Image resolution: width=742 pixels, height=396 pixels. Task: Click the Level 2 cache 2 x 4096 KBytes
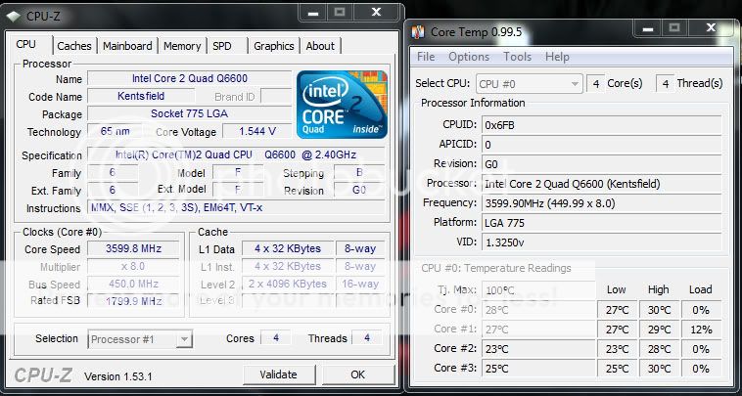click(287, 284)
